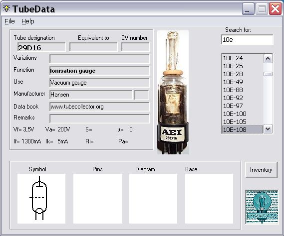Click the AEI 29D16 tube photo
Image resolution: width=284 pixels, height=236 pixels.
pos(173,92)
